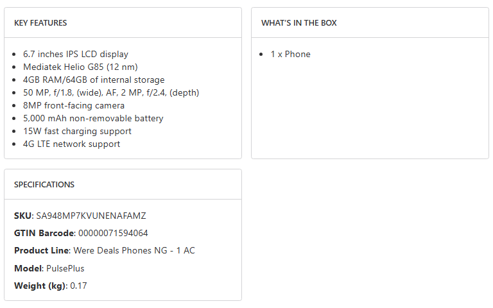Click the GTIN Barcode label
This screenshot has height=308, width=493.
click(x=44, y=234)
